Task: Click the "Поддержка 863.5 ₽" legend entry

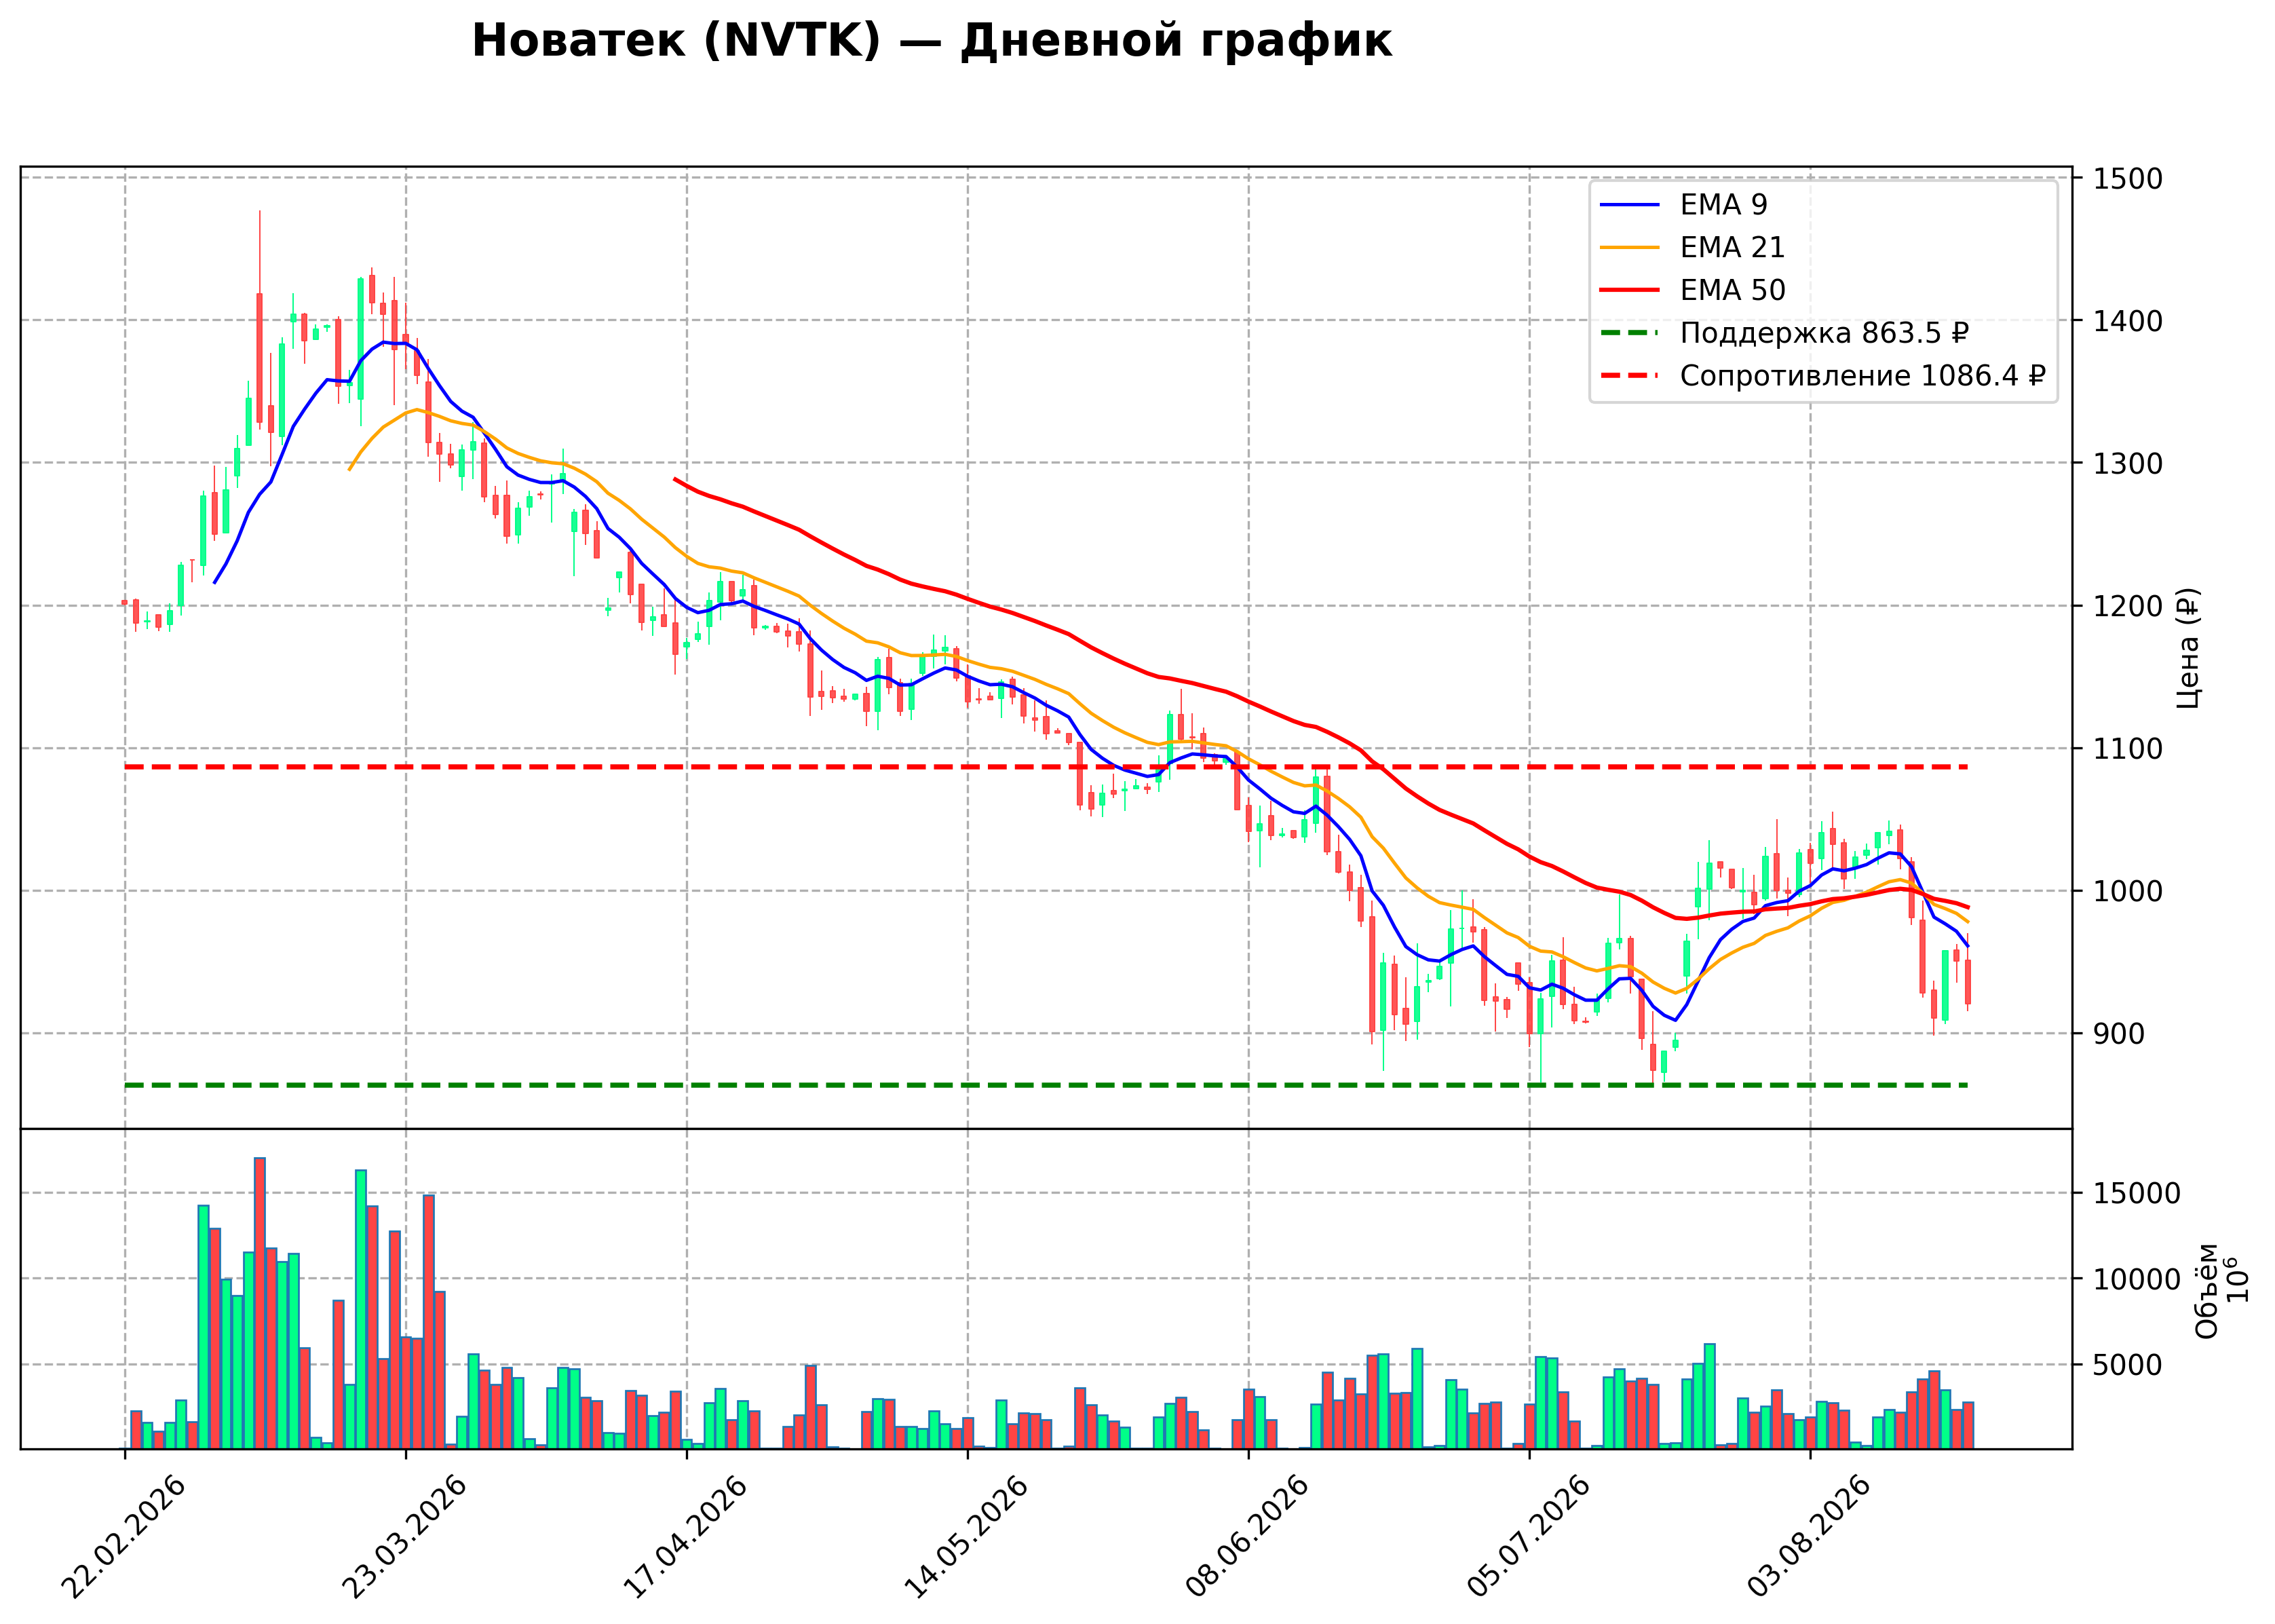Action: [x=1824, y=333]
